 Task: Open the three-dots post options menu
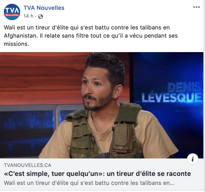click(x=196, y=7)
